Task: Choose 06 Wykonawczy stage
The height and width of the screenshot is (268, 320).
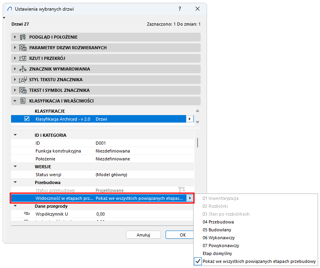Action: (218, 238)
